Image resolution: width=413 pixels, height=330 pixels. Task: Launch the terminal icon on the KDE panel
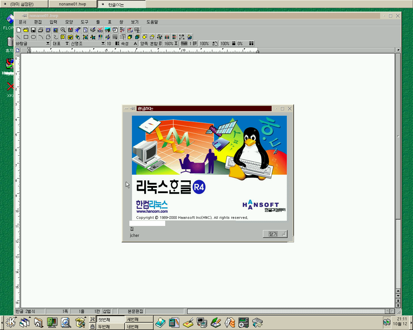pyautogui.click(x=202, y=322)
